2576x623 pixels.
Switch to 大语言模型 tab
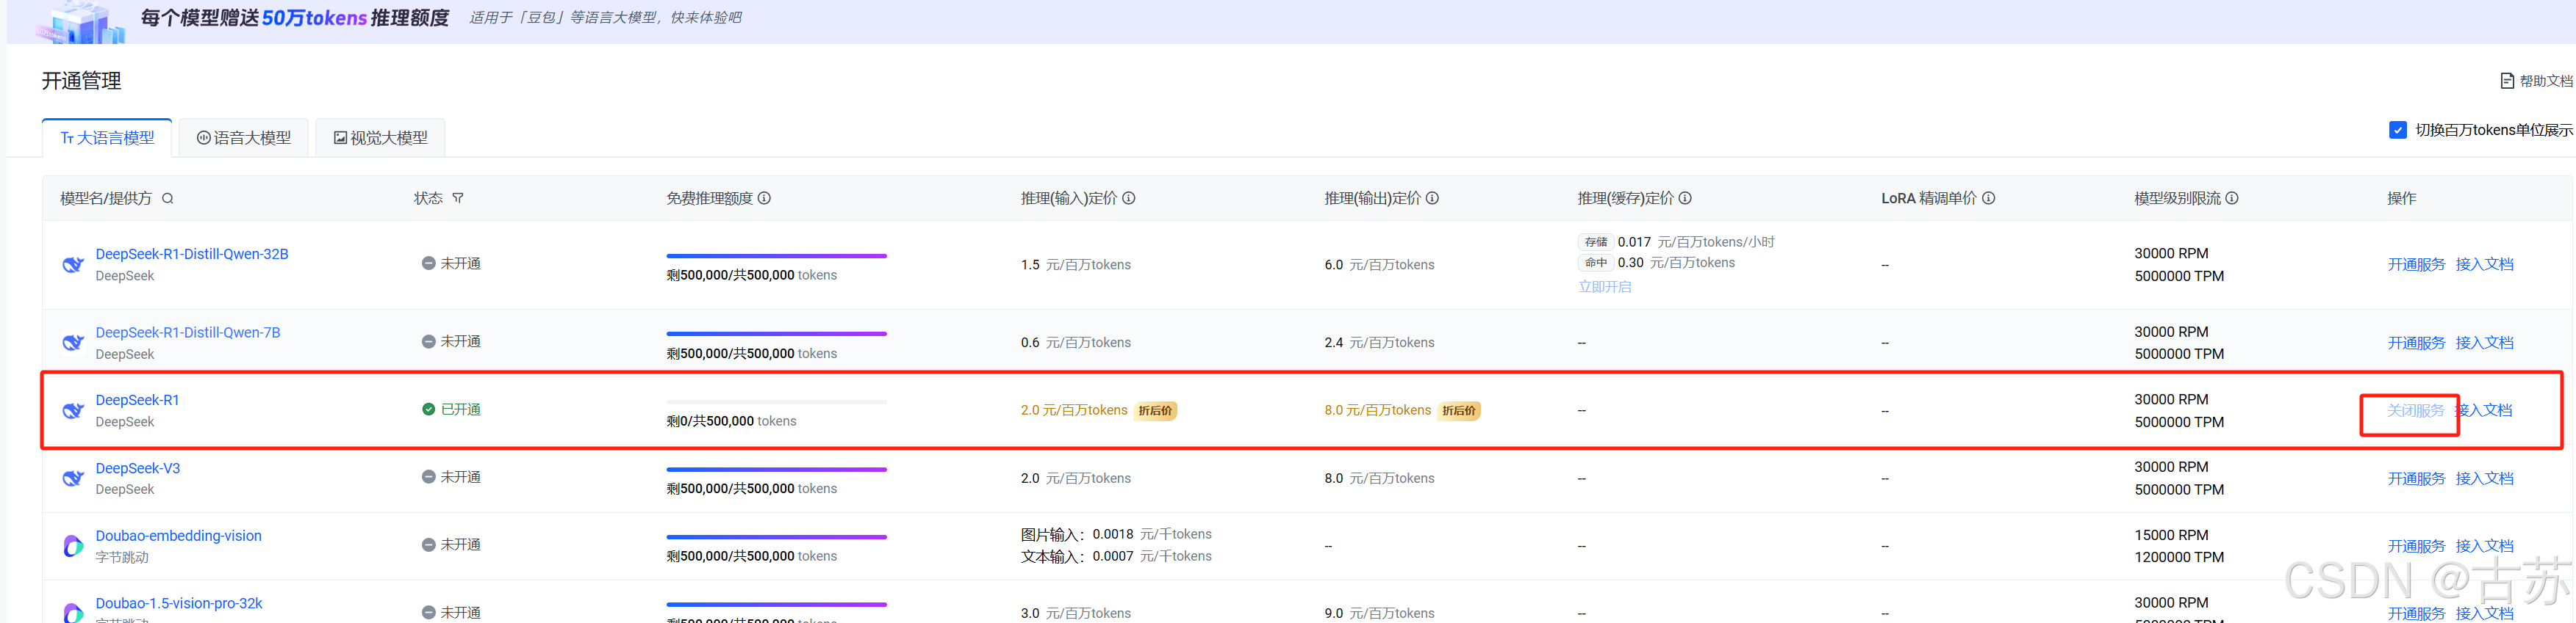107,138
